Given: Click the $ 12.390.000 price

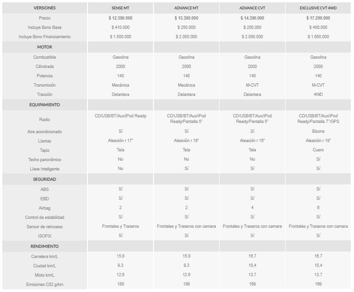Looking at the screenshot, I should point(120,18).
